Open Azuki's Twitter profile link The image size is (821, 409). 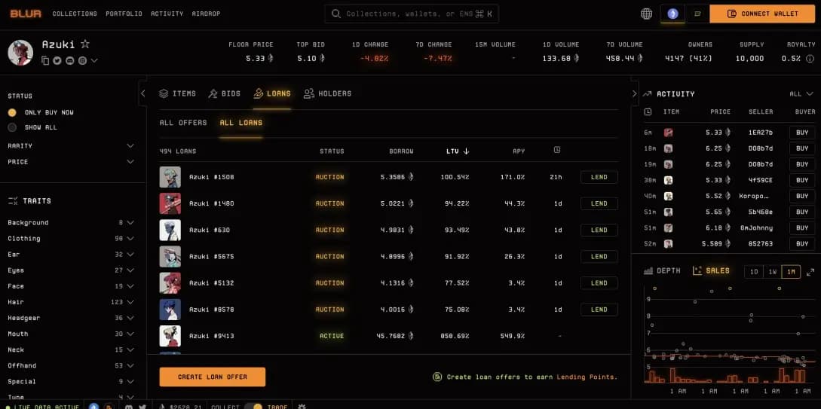57,61
